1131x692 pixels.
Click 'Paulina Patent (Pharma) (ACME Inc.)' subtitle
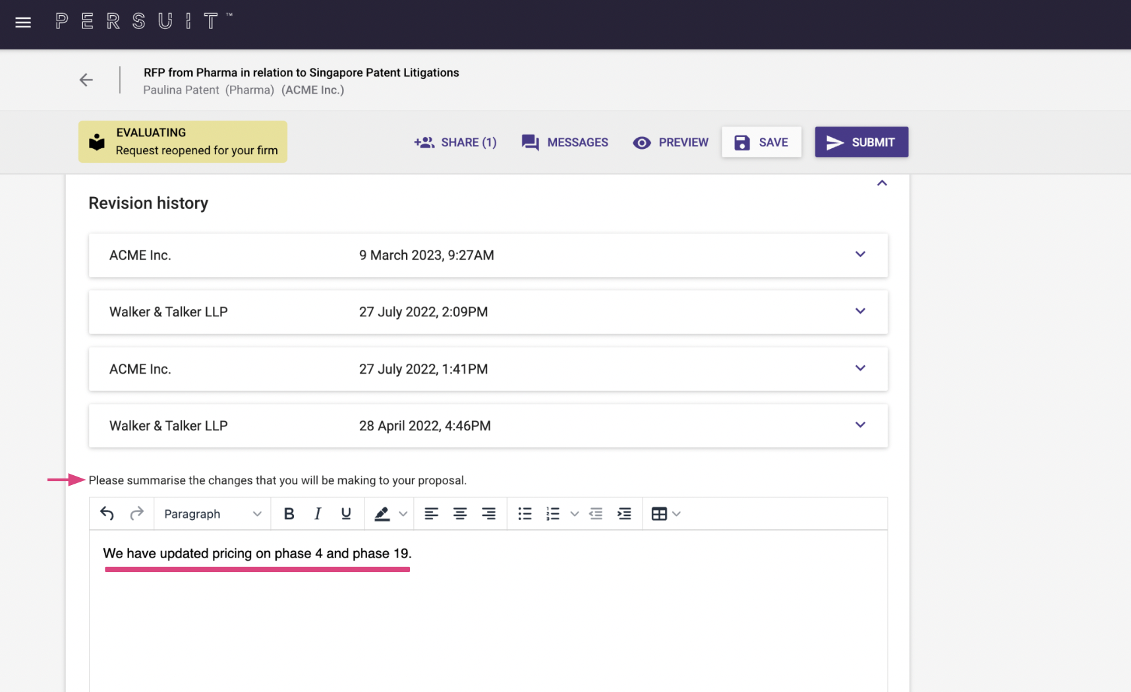(244, 90)
